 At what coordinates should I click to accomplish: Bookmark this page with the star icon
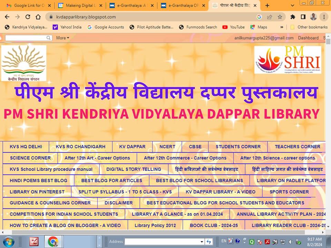pos(280,17)
